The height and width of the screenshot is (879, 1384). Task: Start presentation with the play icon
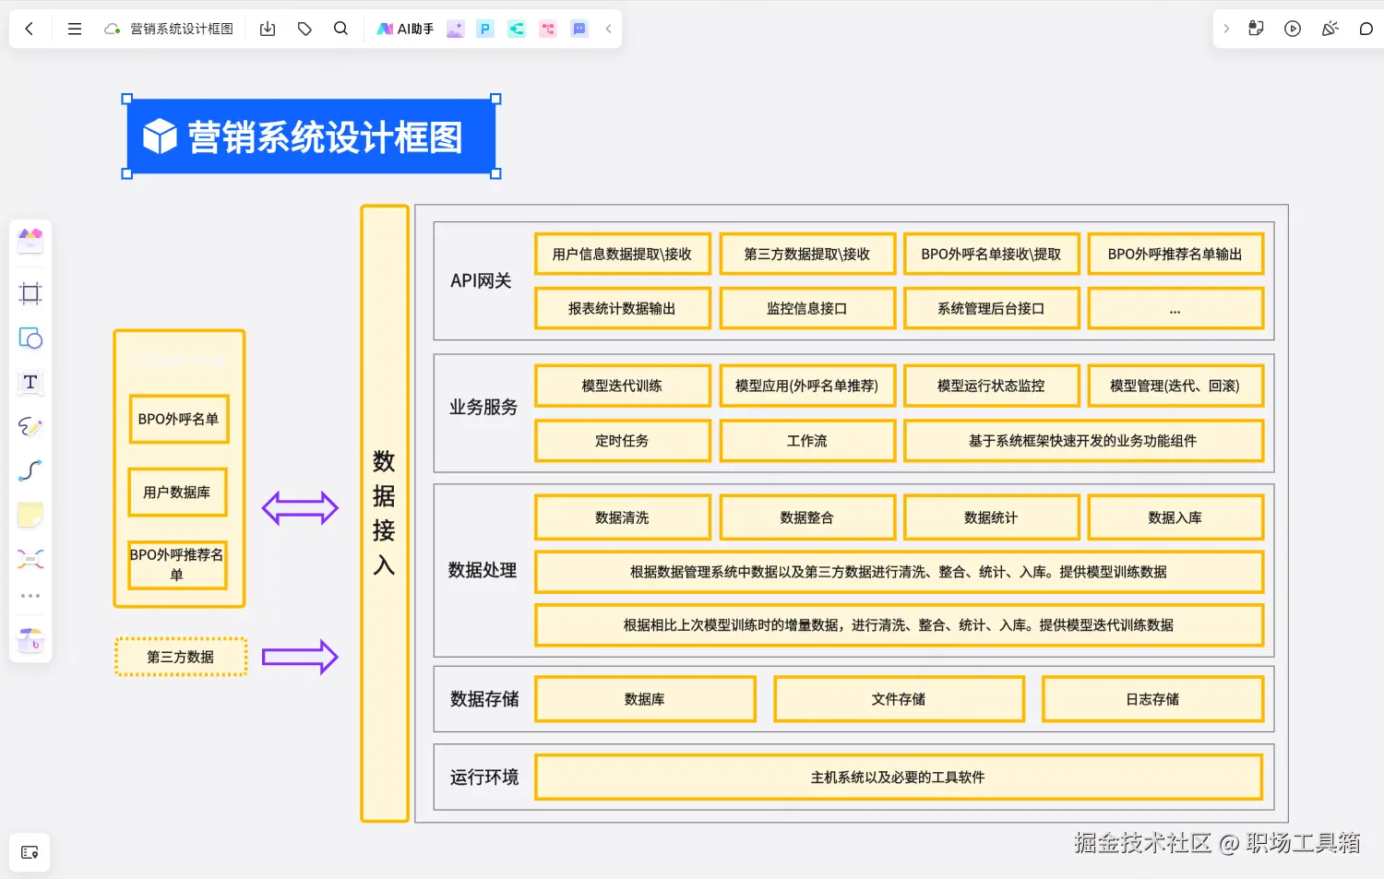point(1293,28)
